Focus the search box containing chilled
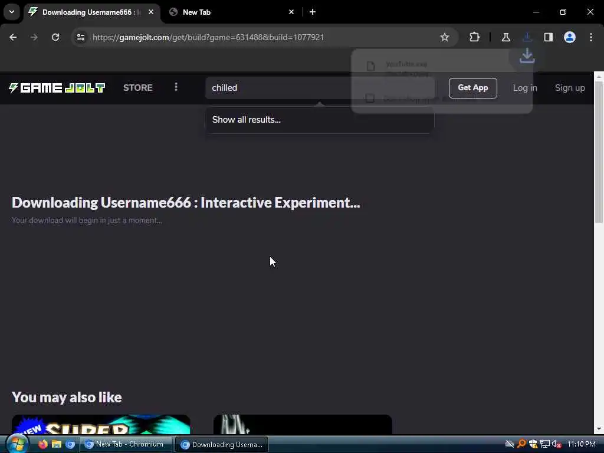Image resolution: width=604 pixels, height=453 pixels. [x=320, y=88]
